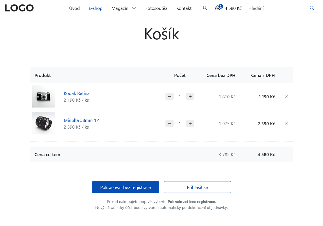Click the Přihlásit se button
Screen dimensions: 323x226
tap(197, 187)
